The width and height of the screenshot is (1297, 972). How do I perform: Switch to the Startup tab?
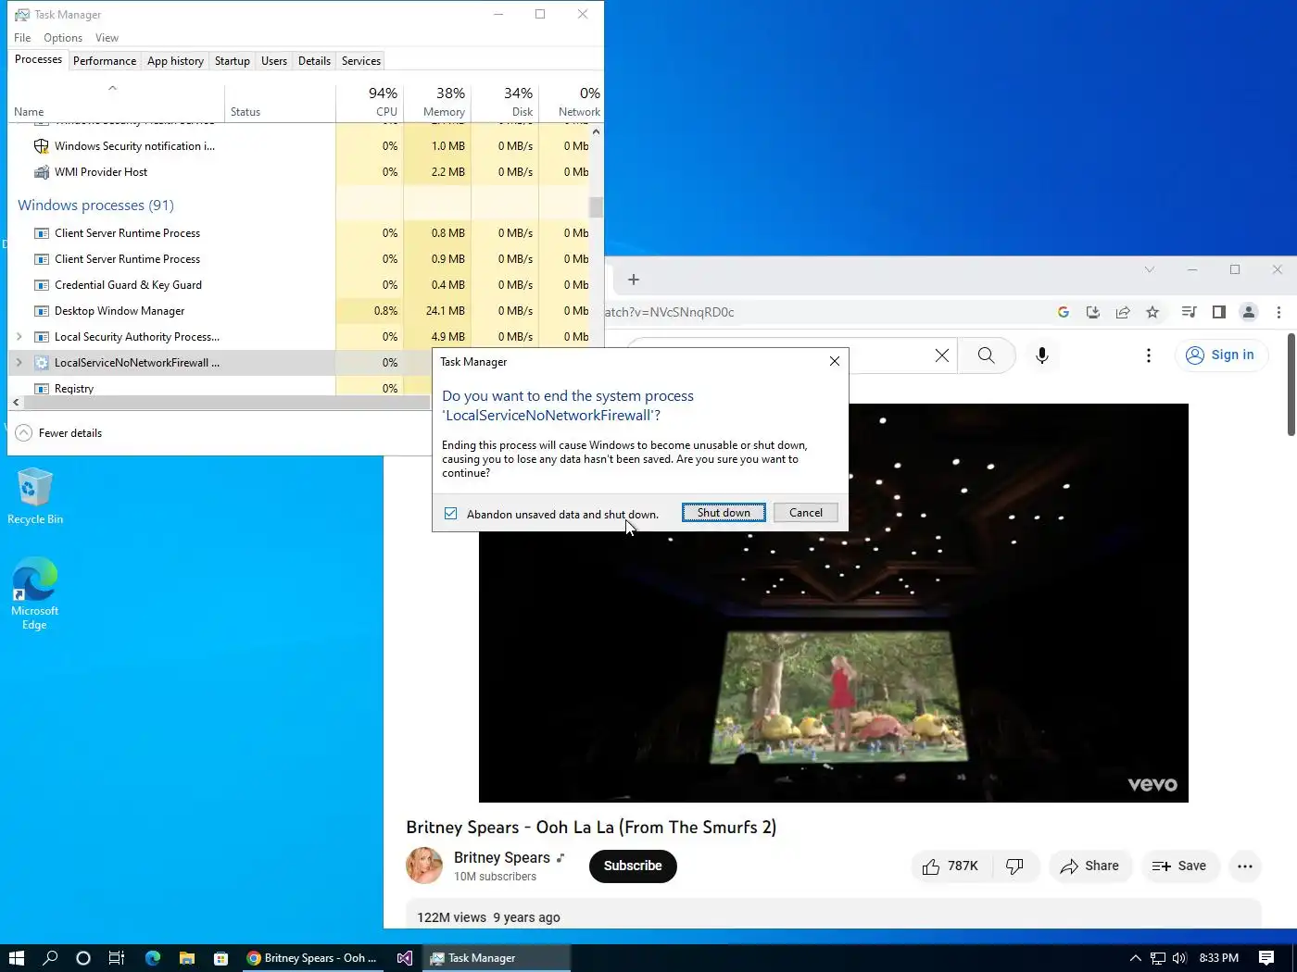[233, 61]
